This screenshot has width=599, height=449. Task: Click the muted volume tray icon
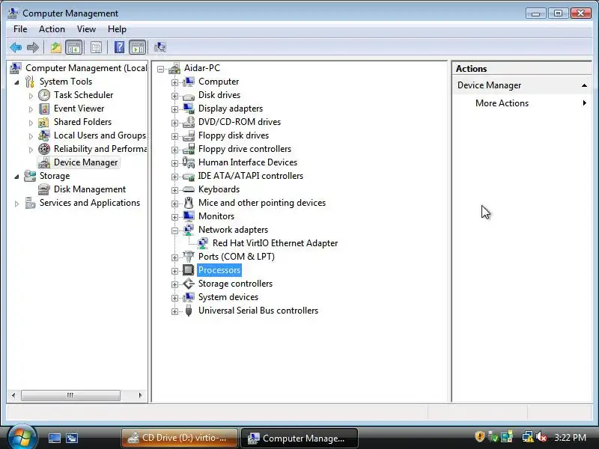point(541,437)
